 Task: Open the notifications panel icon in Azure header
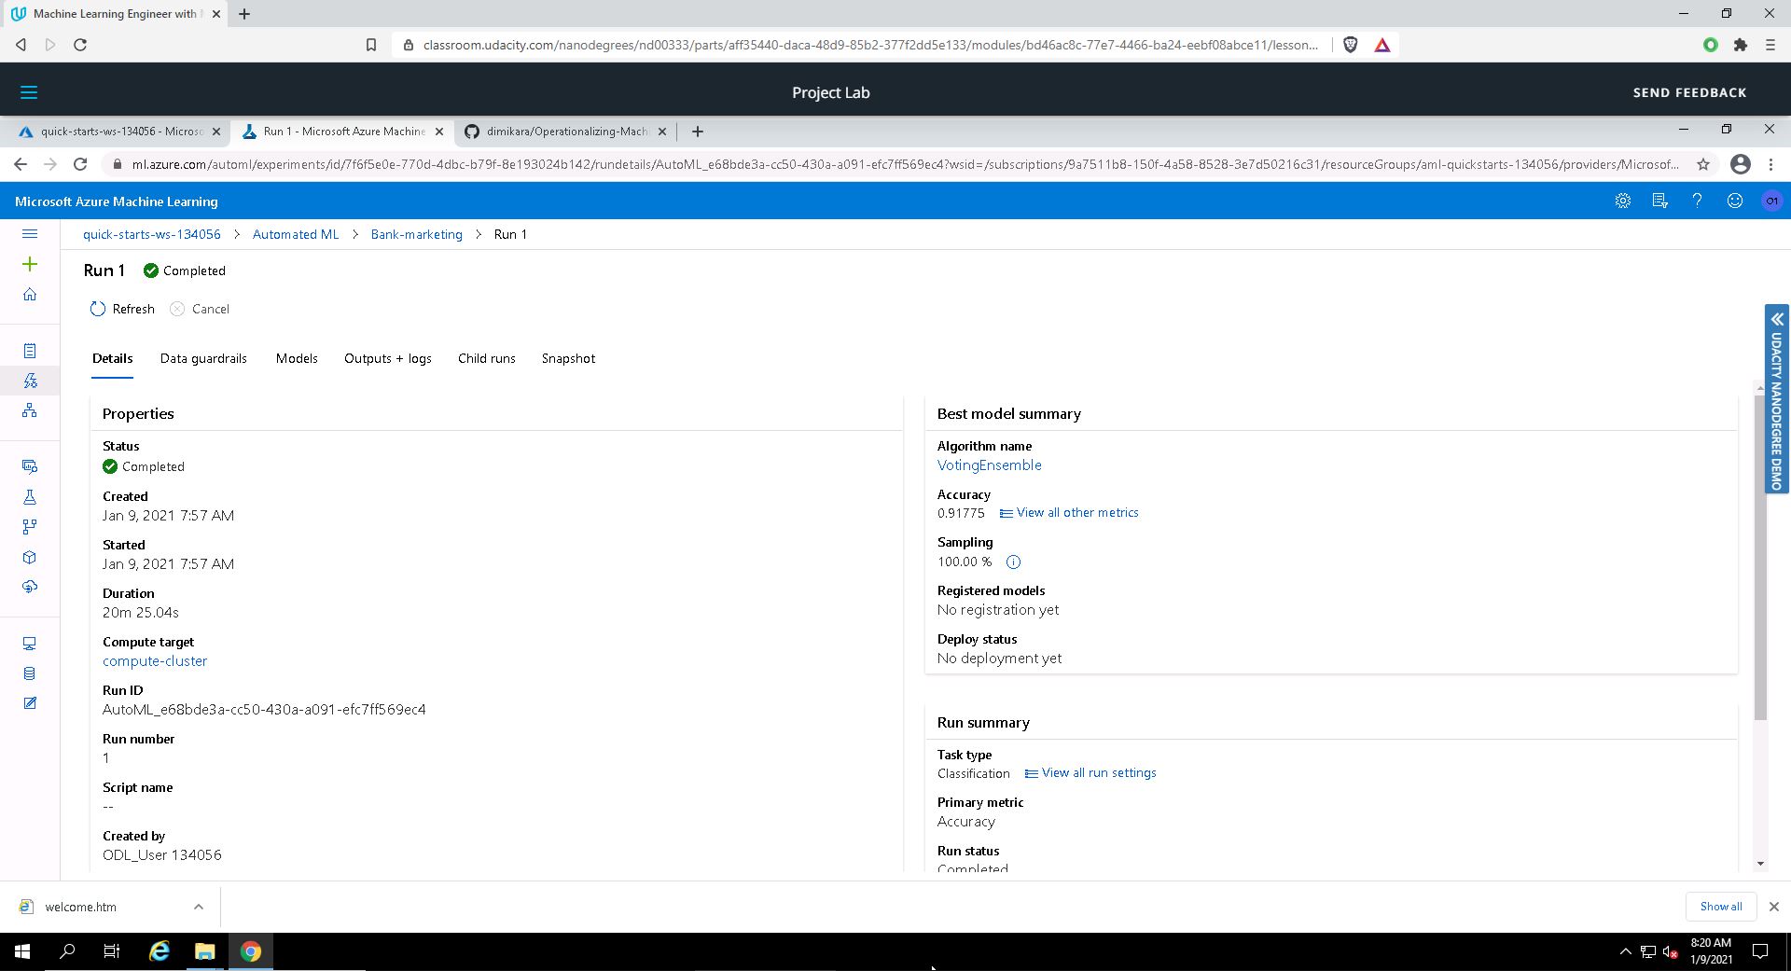(1659, 201)
